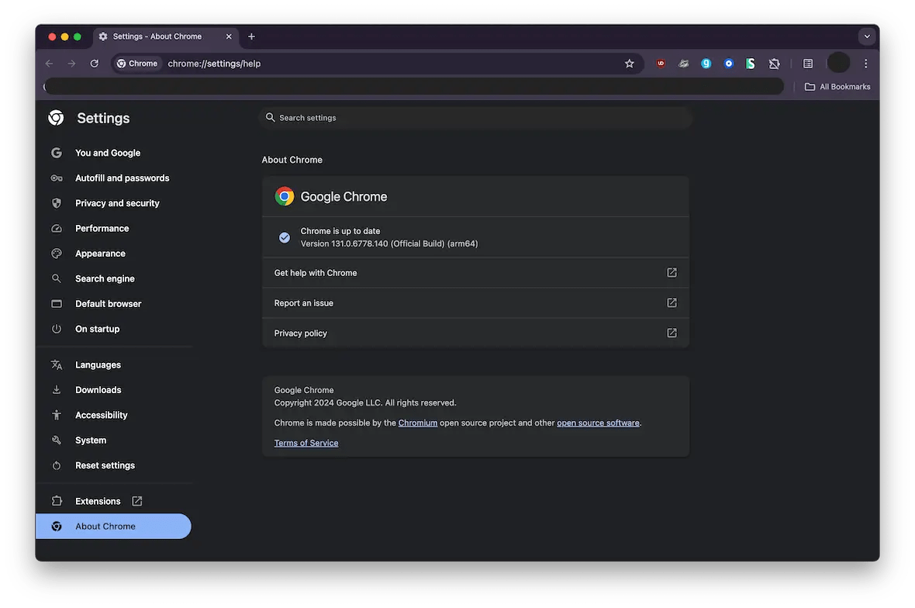Open the Terms of Service link
The width and height of the screenshot is (915, 608).
(306, 443)
